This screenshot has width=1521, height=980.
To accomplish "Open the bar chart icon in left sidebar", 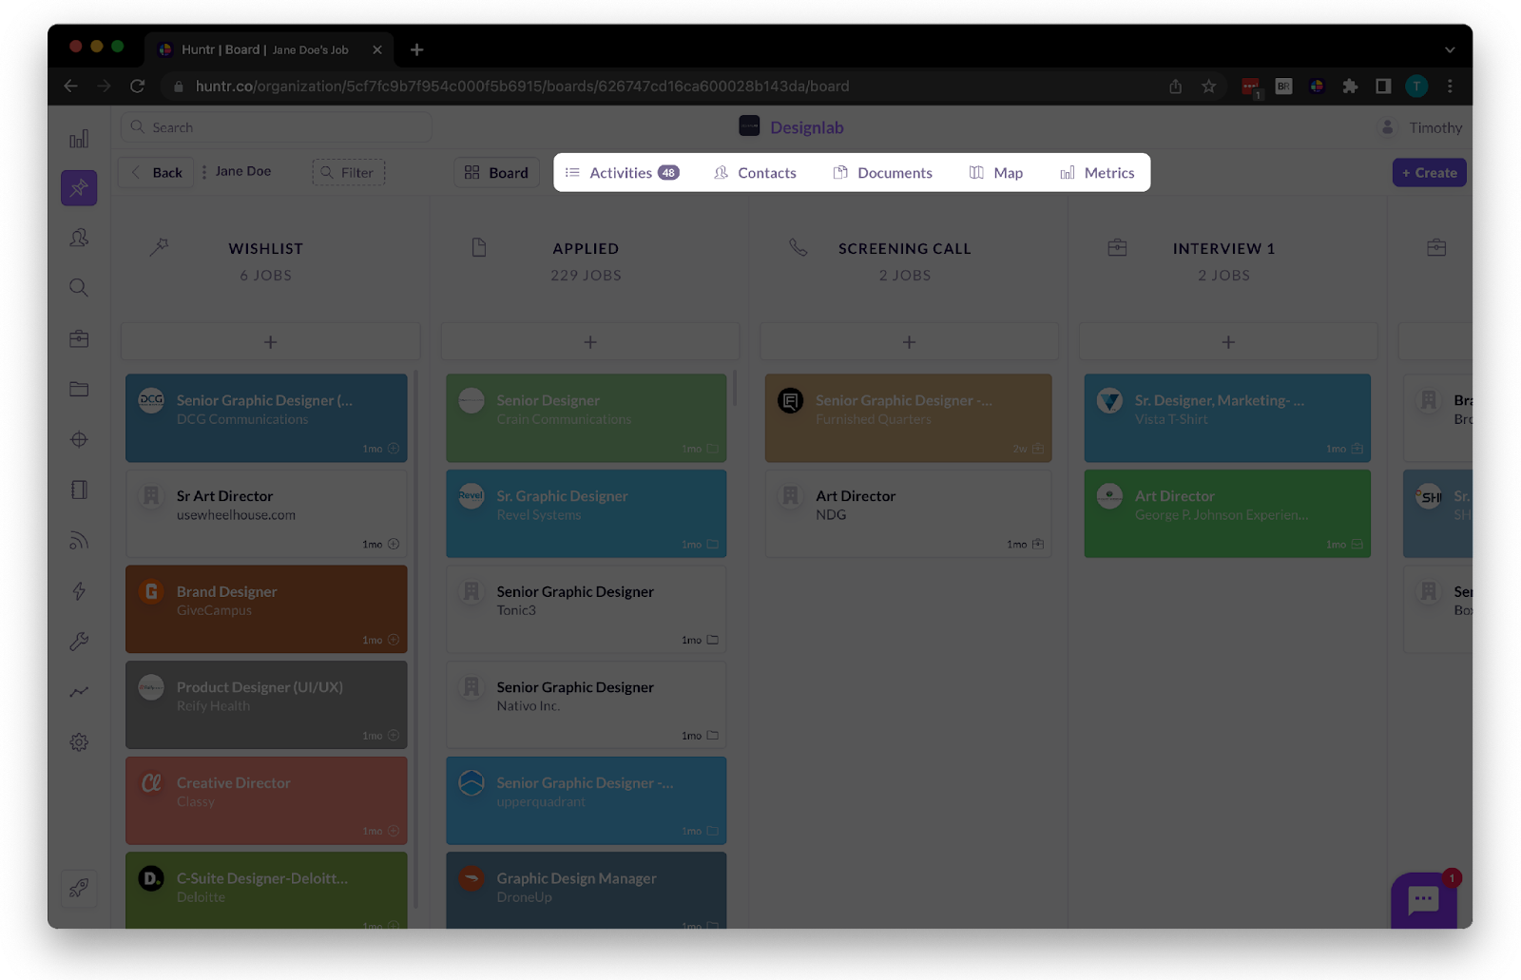I will pyautogui.click(x=79, y=139).
